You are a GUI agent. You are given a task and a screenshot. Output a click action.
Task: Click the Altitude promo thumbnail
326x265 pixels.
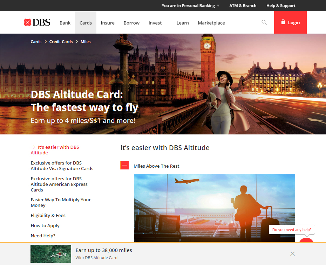(51, 254)
